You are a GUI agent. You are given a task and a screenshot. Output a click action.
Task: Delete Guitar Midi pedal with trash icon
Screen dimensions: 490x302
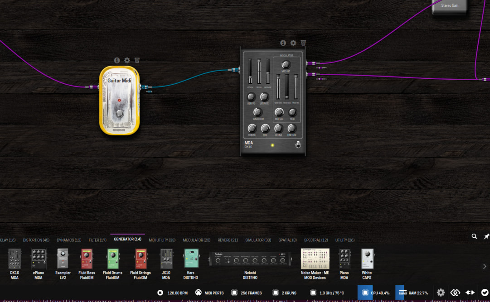point(137,60)
